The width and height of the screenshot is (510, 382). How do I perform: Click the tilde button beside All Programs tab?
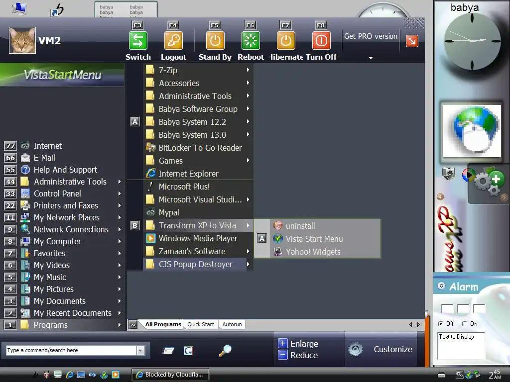click(x=133, y=324)
